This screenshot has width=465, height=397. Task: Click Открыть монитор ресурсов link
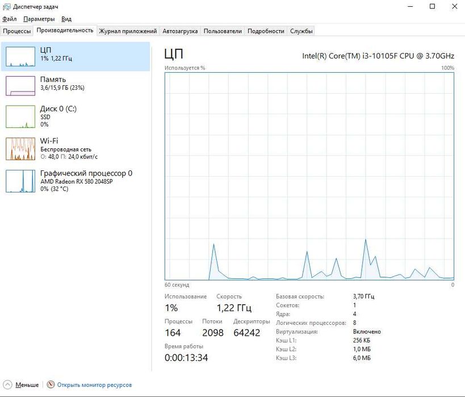tap(94, 385)
